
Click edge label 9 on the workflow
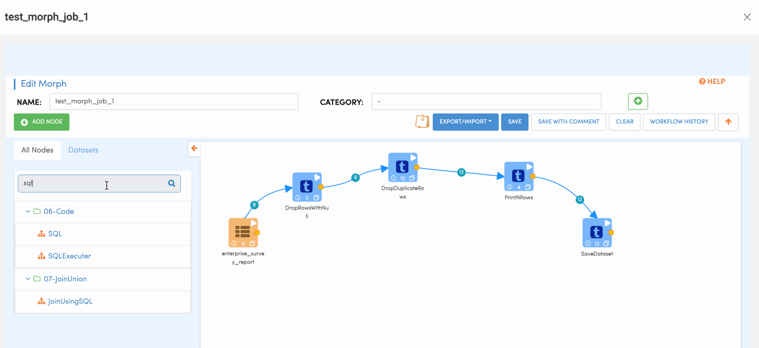tap(355, 177)
